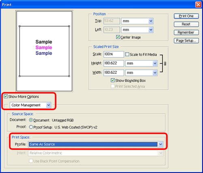Screen dimensions: 203x173
Task: Click the Sample text print preview
Action: point(44,47)
